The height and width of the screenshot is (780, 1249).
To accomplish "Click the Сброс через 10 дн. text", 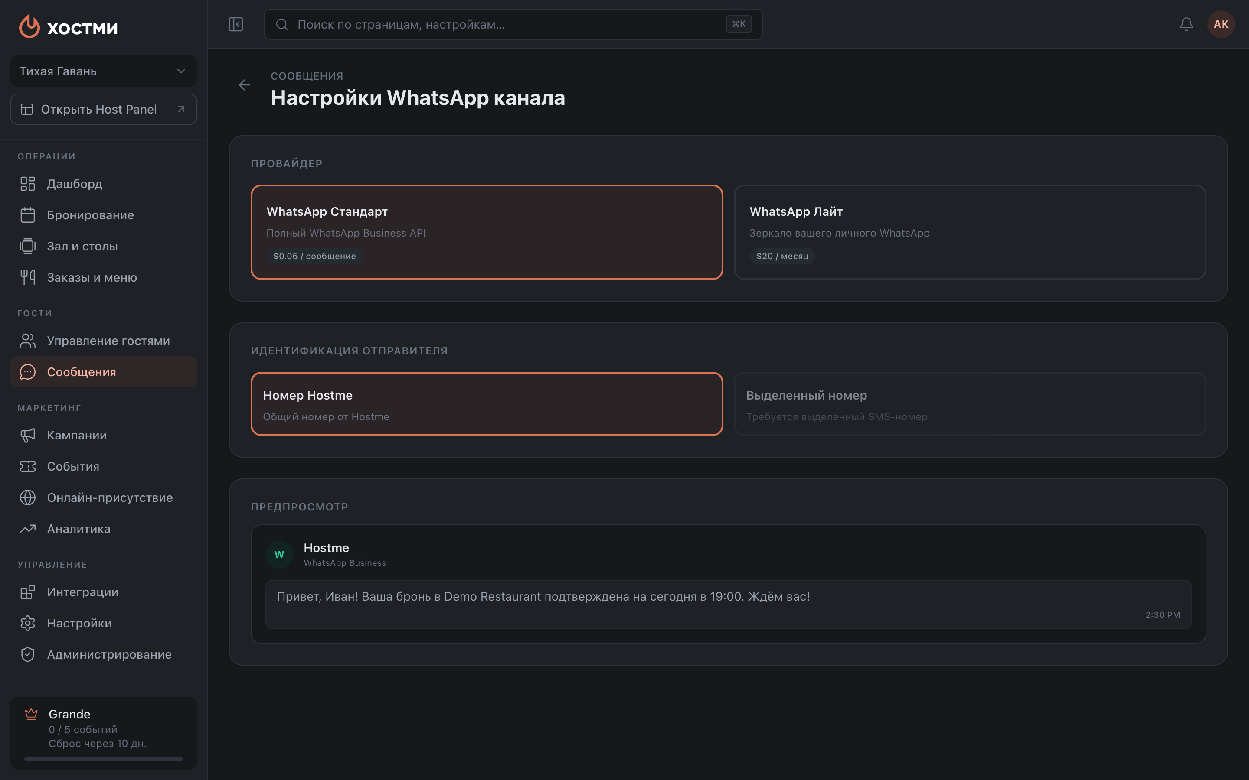I will click(x=98, y=743).
